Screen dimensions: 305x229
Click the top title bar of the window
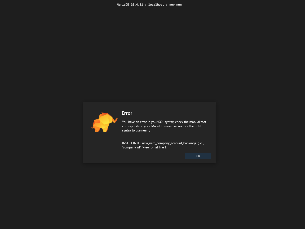point(152,4)
